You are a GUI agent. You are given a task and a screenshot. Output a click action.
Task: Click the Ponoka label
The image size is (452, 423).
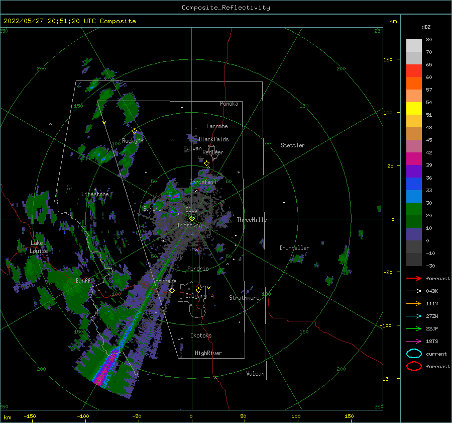click(x=229, y=104)
